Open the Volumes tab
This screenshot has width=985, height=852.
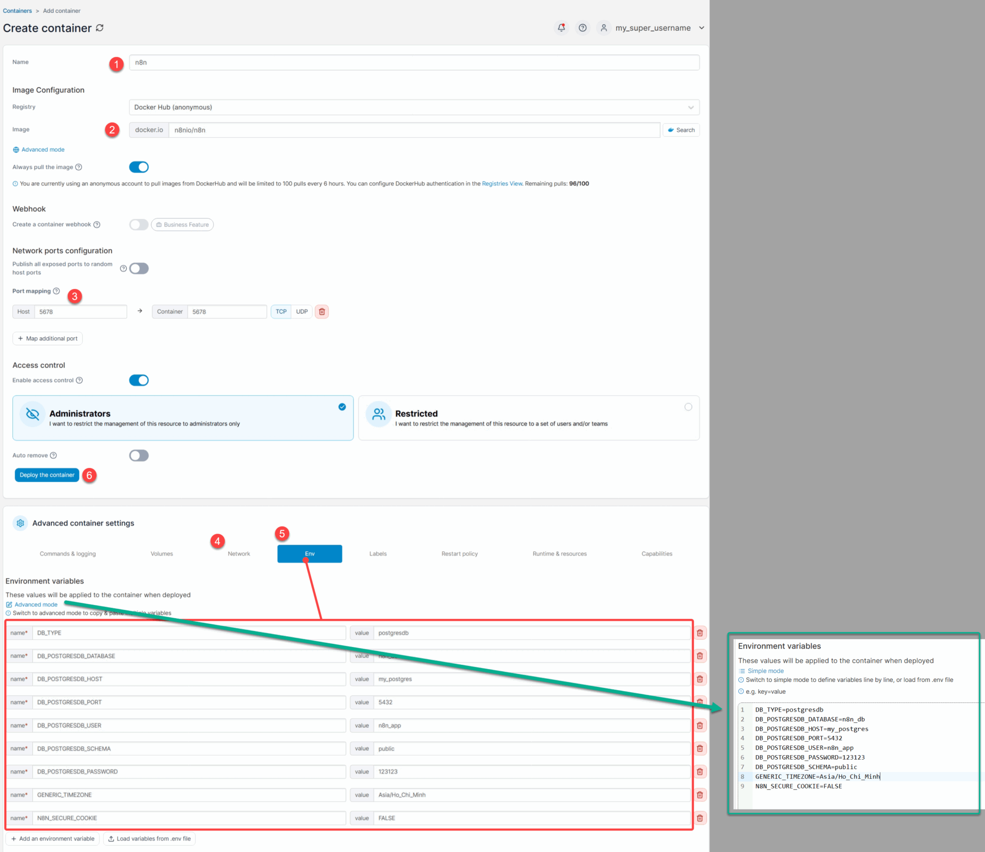[x=162, y=554]
